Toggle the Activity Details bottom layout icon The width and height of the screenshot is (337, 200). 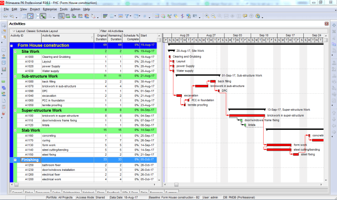tap(61, 16)
